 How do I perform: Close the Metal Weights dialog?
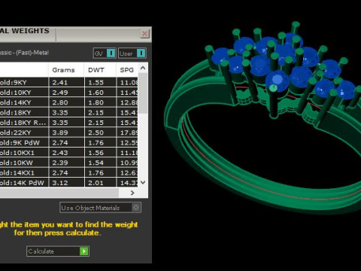tap(144, 34)
